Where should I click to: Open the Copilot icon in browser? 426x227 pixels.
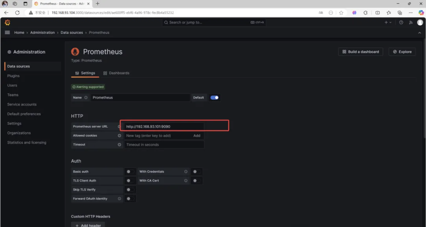(421, 13)
